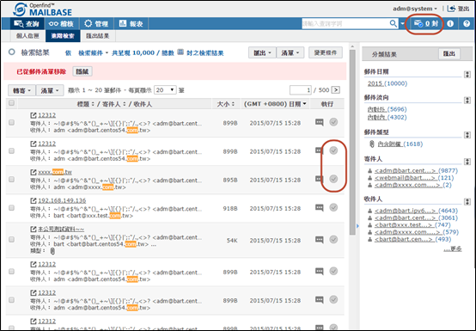Viewport: 476px width, 331px height.
Task: Click the 變更條件 button
Action: [326, 52]
